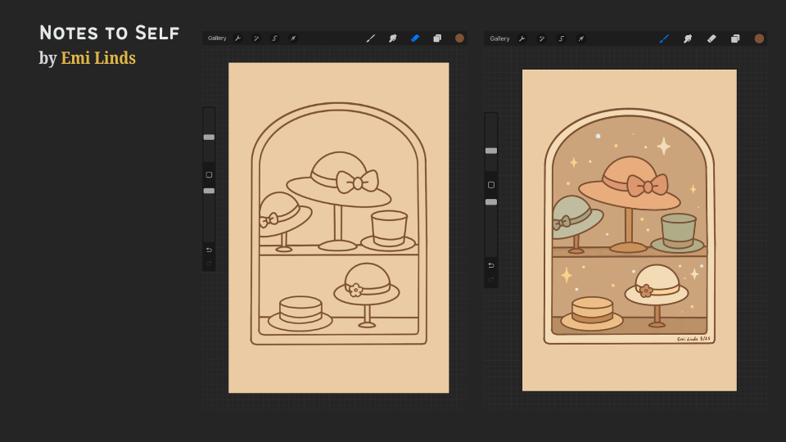This screenshot has height=442, width=786.
Task: Activate Transform arrow tool in right window
Action: 581,38
